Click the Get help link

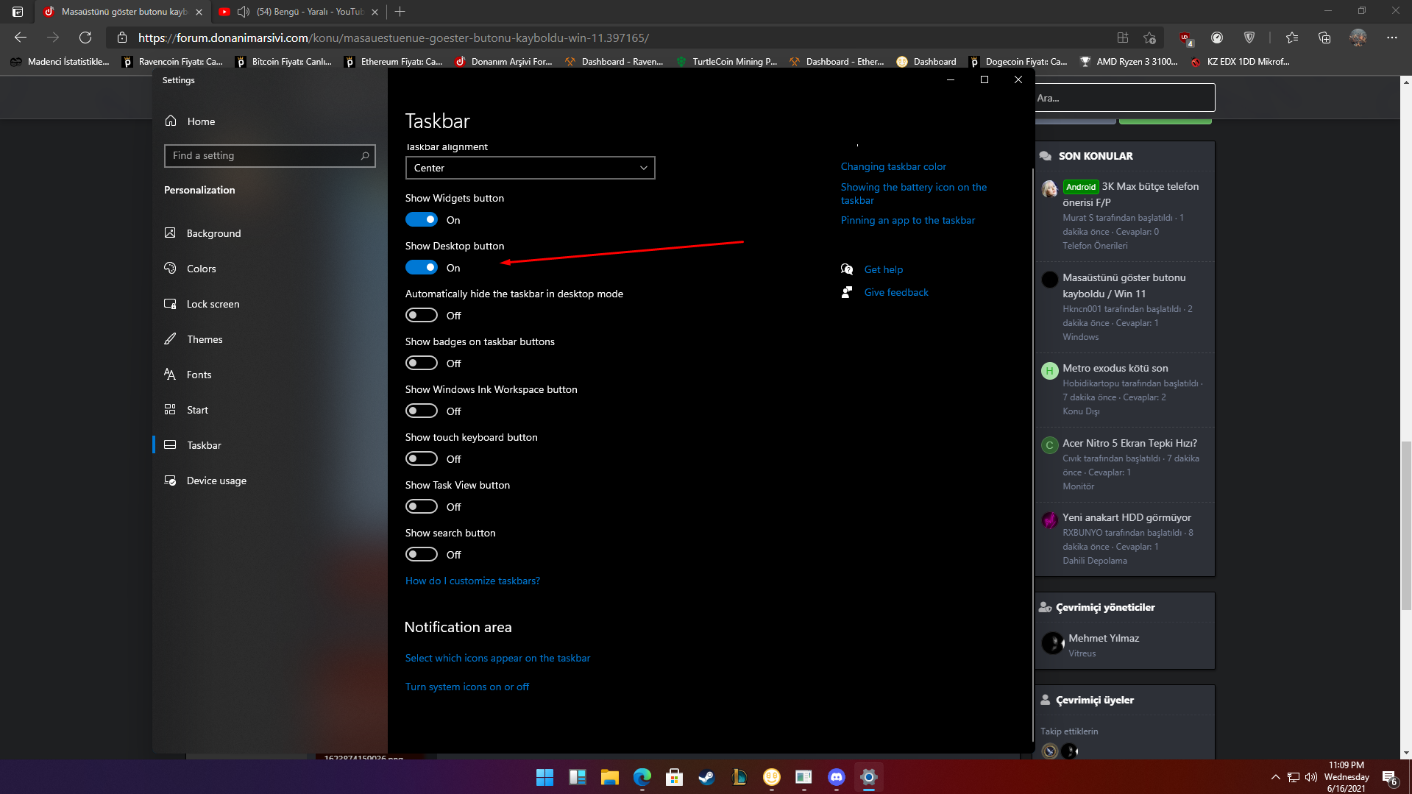(x=884, y=269)
